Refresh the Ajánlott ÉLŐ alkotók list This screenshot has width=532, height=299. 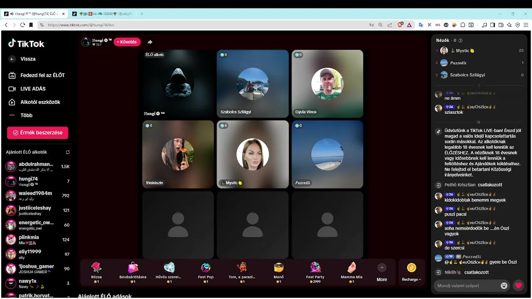(x=68, y=152)
